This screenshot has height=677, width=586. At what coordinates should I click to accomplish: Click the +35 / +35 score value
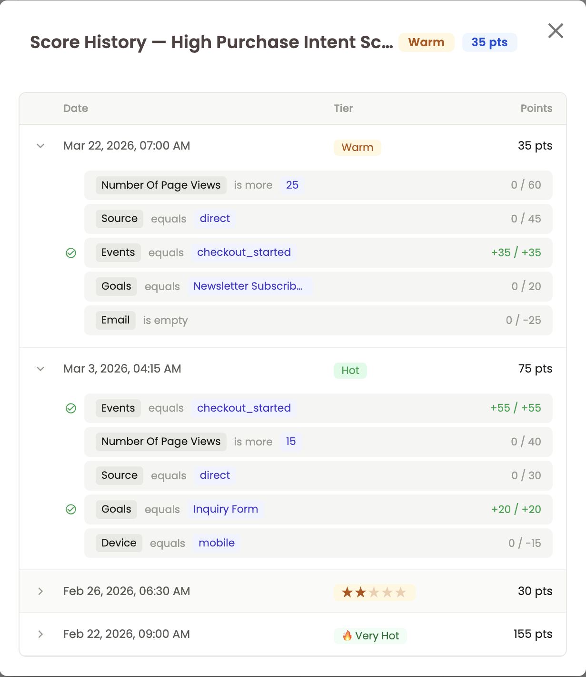pos(516,253)
